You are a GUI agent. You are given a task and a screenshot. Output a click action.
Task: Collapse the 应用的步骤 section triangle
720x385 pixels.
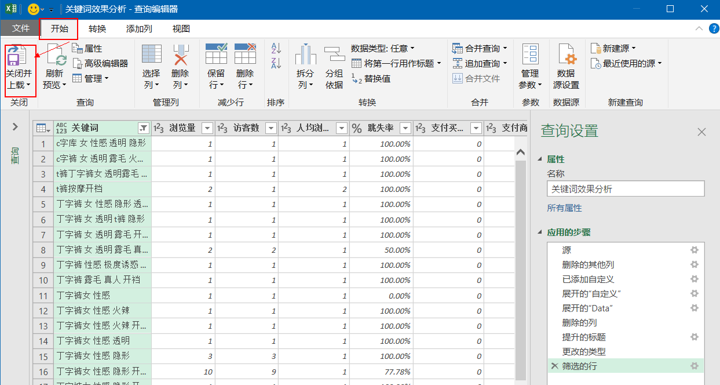[x=541, y=233]
